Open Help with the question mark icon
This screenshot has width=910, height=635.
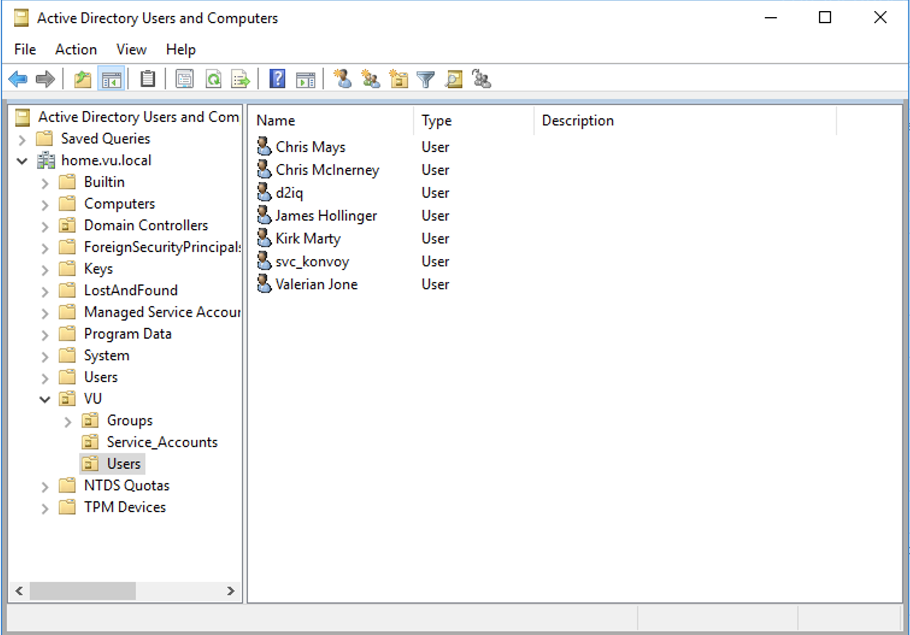pyautogui.click(x=277, y=79)
